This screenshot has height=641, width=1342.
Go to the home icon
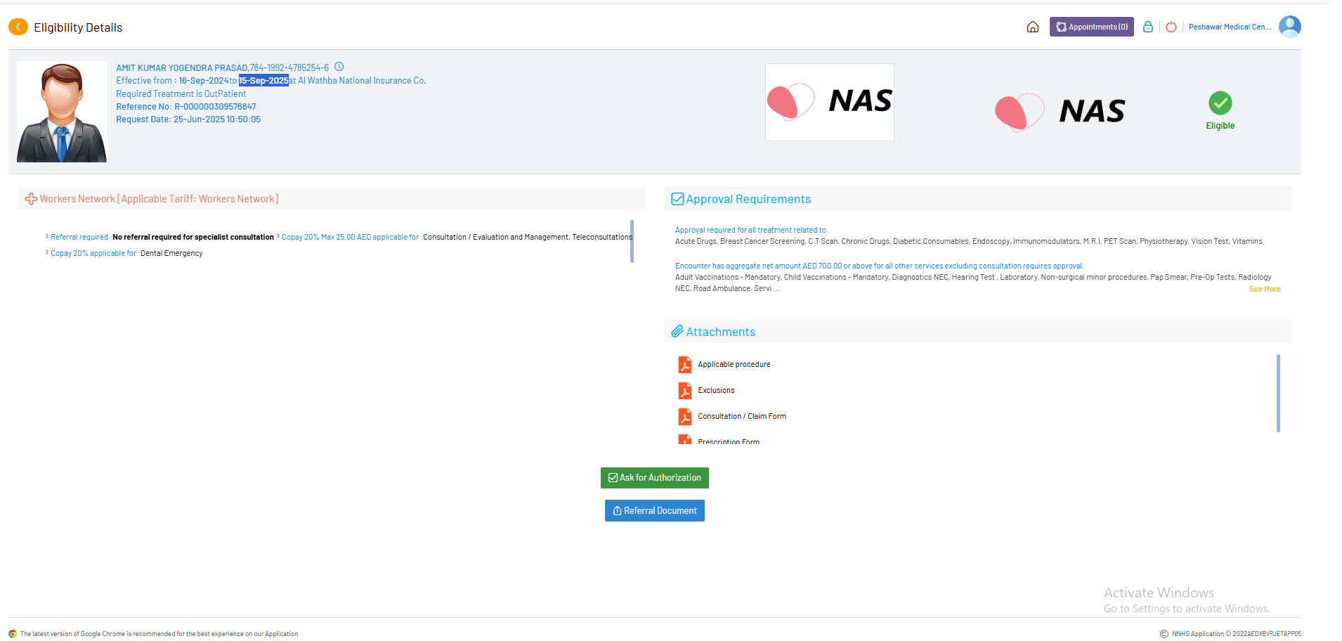1032,27
